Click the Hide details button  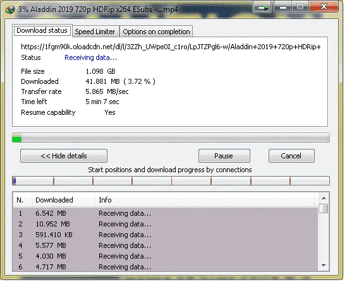pyautogui.click(x=64, y=156)
